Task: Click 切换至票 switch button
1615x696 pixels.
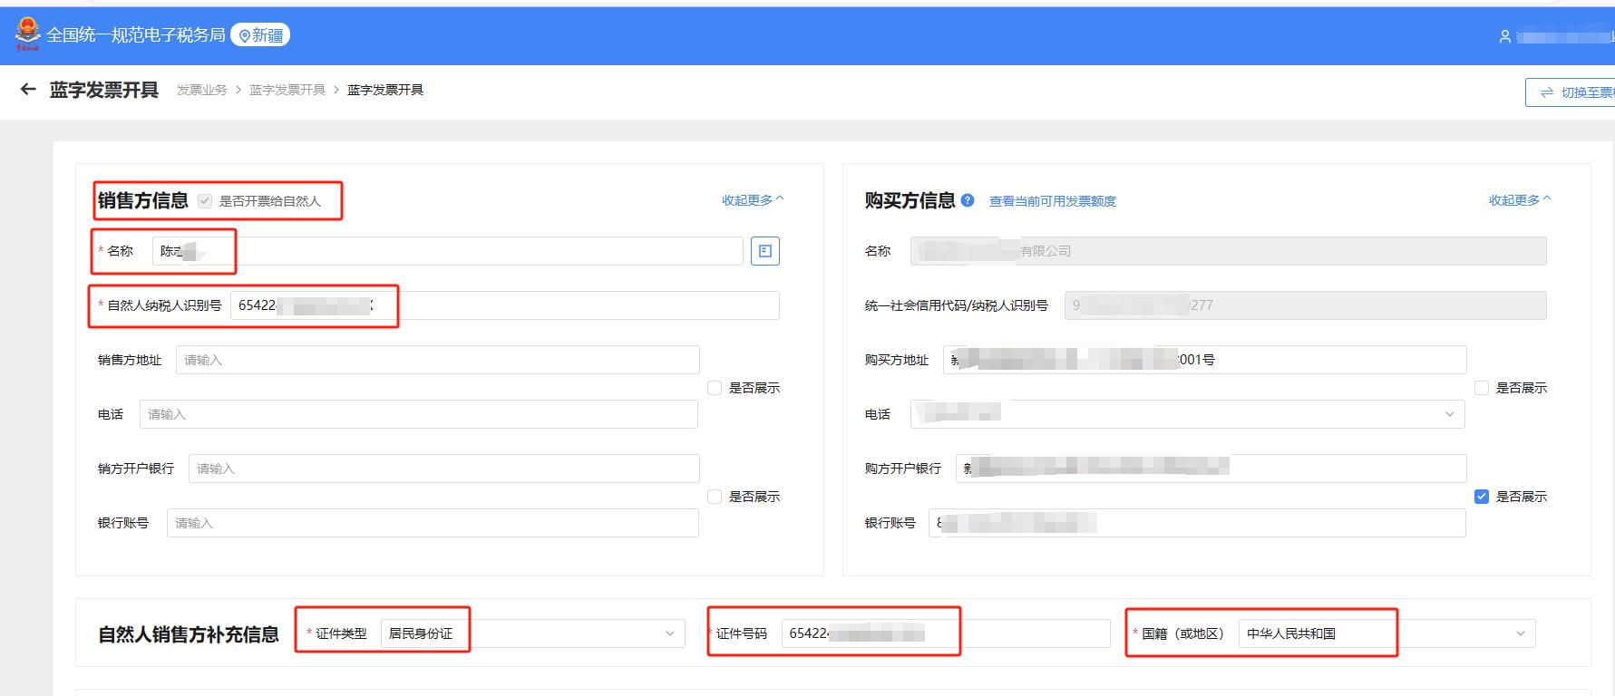Action: coord(1571,92)
